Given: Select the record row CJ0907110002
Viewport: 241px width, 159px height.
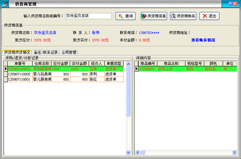Looking at the screenshot, I should pos(64,74).
